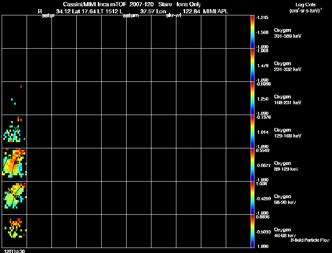Viewport: 332px width, 253px height.
Task: Click the skr-wl column label
Action: 173,15
